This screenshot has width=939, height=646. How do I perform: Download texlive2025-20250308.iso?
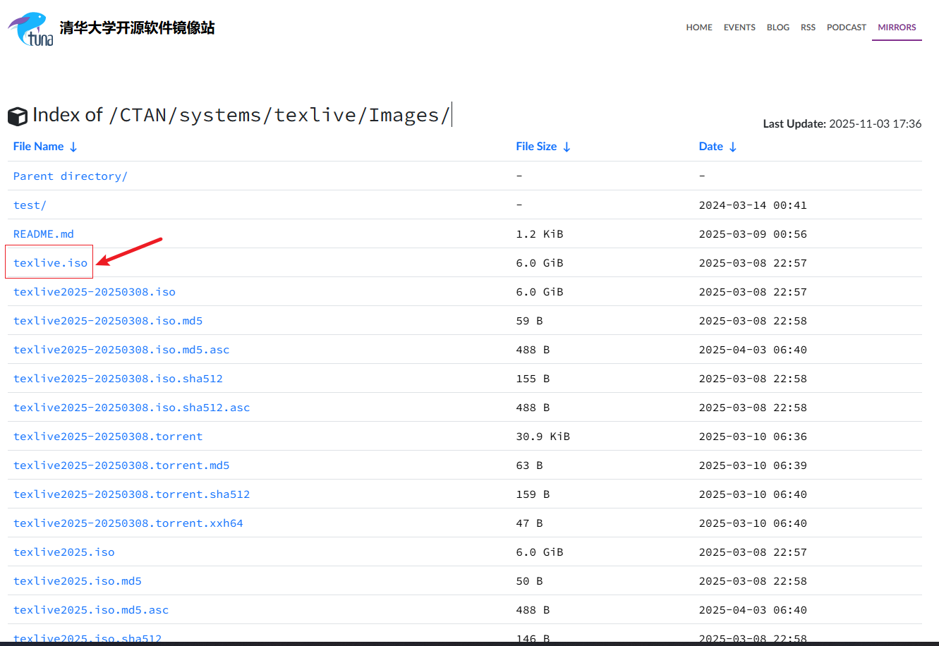coord(95,292)
